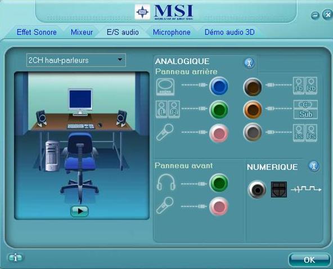333x269 pixels.
Task: Click the blue line-in rear jack
Action: click(219, 86)
